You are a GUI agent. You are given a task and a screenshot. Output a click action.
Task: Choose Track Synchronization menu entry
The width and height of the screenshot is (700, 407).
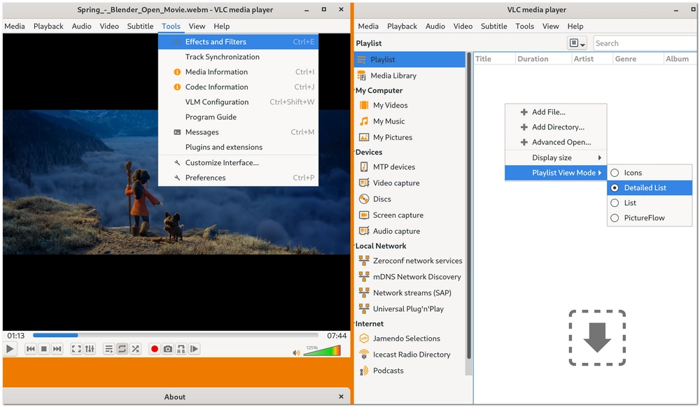point(239,57)
